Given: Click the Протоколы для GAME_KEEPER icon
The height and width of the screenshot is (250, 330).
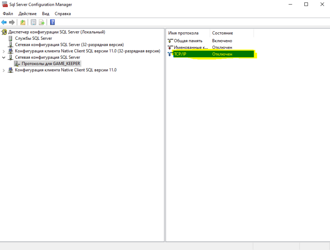Looking at the screenshot, I should (x=17, y=64).
